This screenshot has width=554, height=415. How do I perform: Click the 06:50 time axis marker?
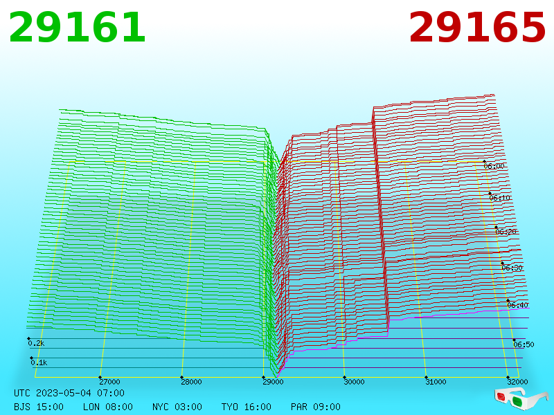point(524,344)
